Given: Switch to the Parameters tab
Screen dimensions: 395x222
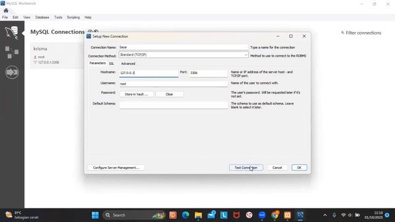Looking at the screenshot, I should tap(98, 63).
